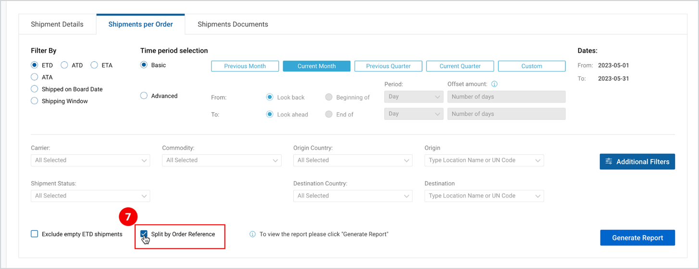The image size is (699, 269).
Task: Choose Shipping Window filter option
Action: pyautogui.click(x=34, y=101)
